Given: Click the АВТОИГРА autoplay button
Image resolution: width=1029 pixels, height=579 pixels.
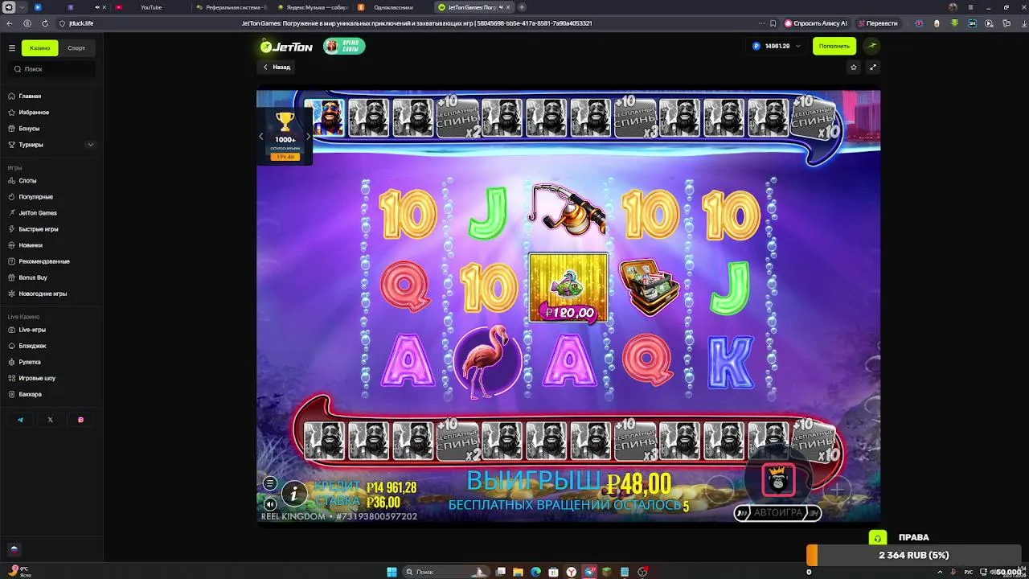Looking at the screenshot, I should pos(777,512).
